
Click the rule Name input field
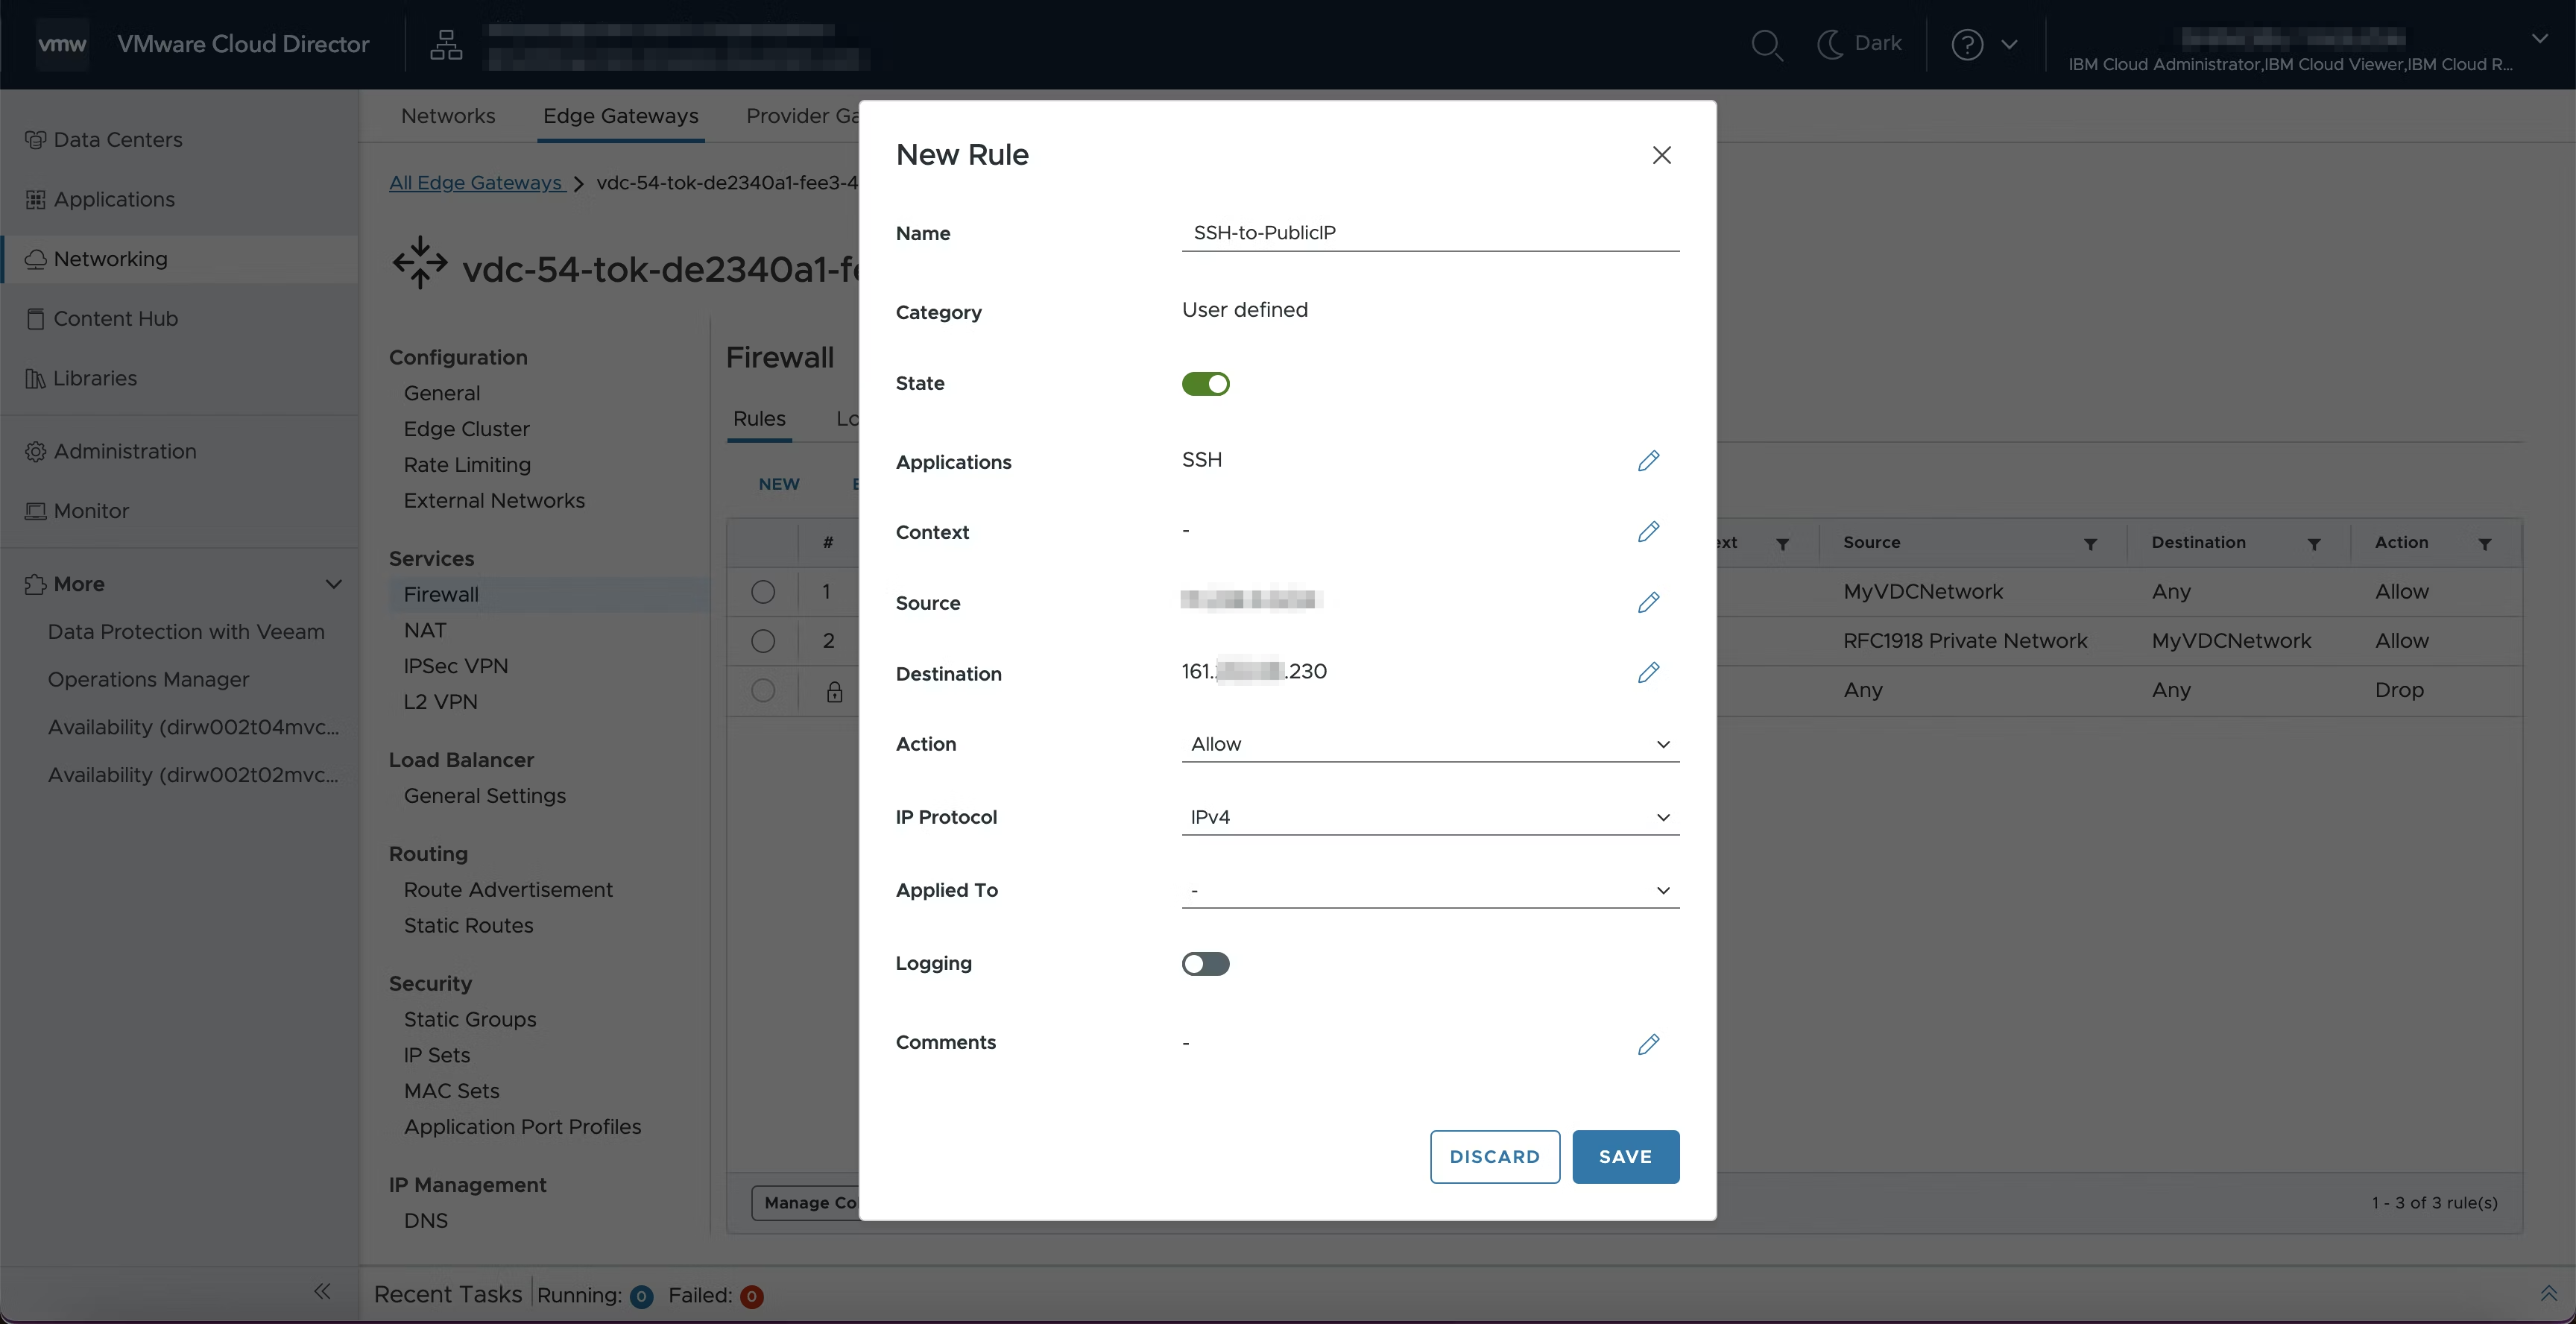coord(1429,233)
